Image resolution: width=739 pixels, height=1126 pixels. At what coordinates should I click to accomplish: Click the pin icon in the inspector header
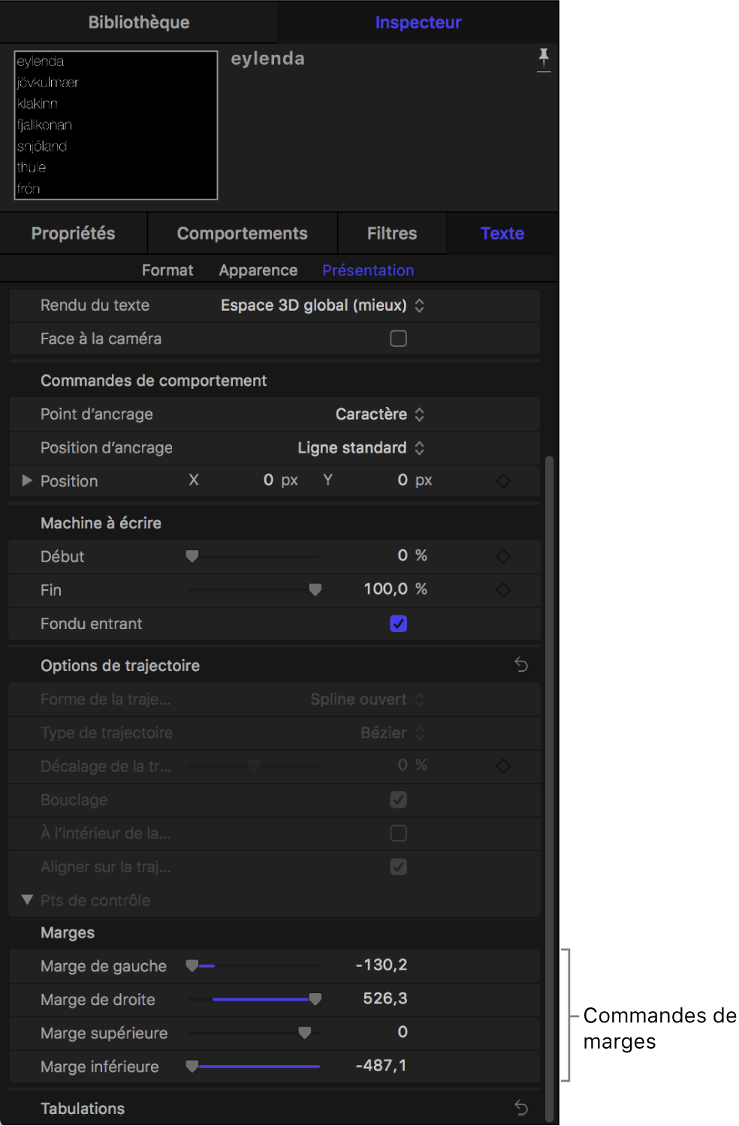click(x=544, y=59)
